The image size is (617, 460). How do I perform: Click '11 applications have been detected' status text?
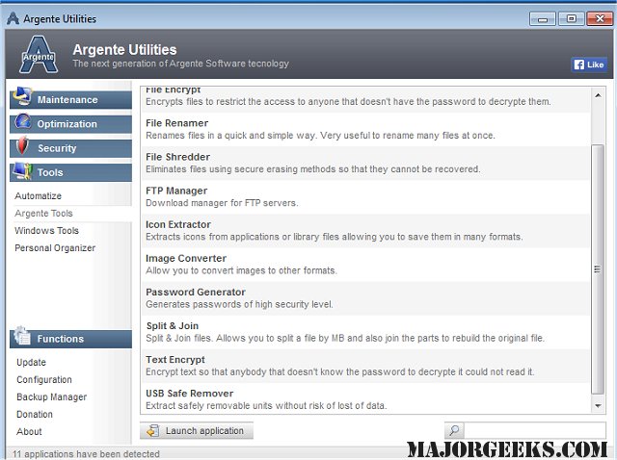(x=86, y=454)
